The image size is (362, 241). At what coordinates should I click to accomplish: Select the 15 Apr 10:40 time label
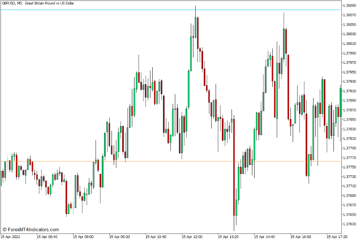[x=156, y=236]
